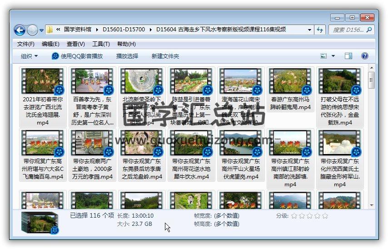Click the Forward navigation arrow button
The width and height of the screenshot is (388, 249).
click(x=32, y=30)
